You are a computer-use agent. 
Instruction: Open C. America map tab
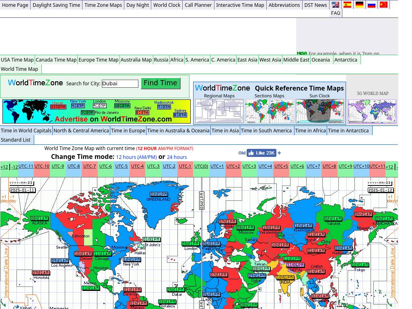[223, 60]
